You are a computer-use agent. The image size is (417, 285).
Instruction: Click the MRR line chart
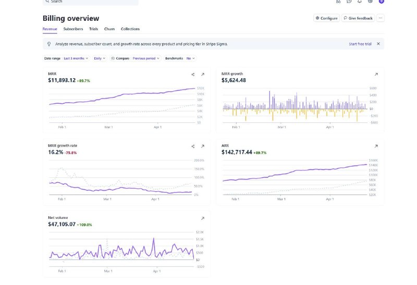tap(122, 105)
